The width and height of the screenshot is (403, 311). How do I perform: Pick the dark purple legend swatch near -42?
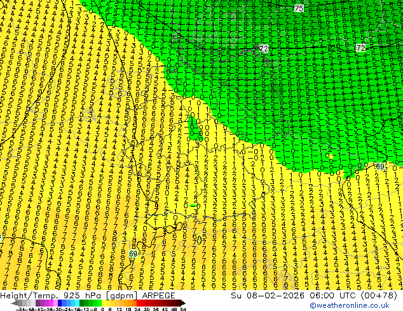pos(38,303)
